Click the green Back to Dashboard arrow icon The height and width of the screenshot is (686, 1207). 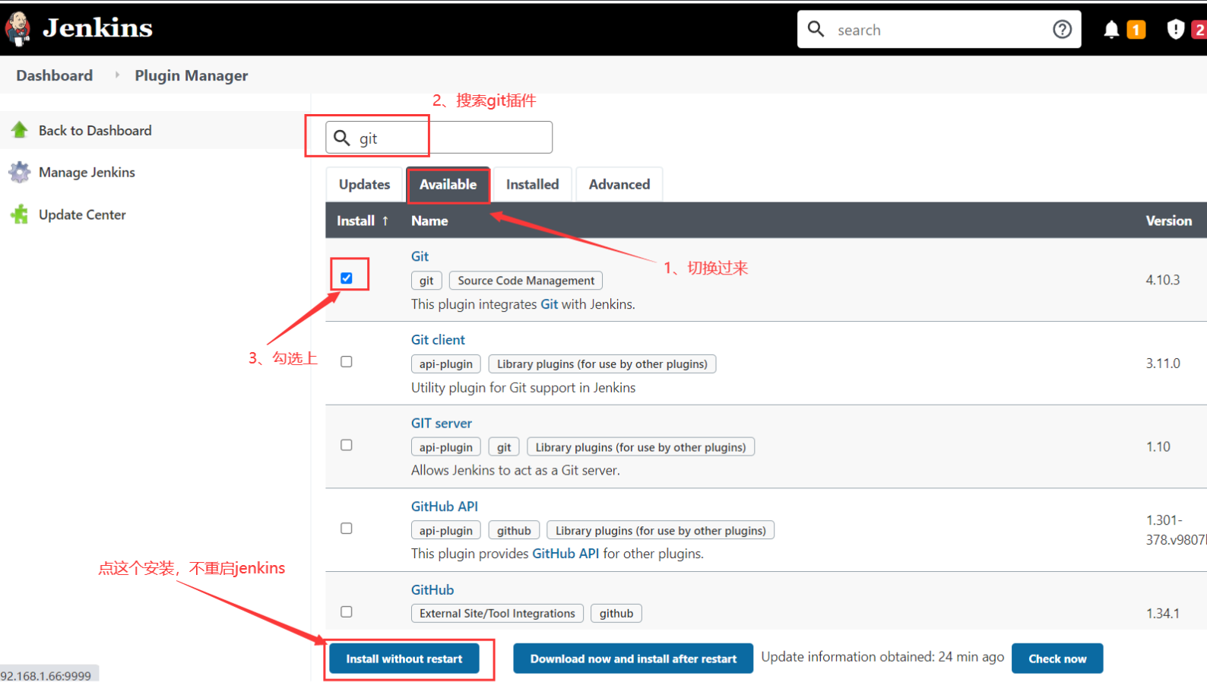pos(20,130)
